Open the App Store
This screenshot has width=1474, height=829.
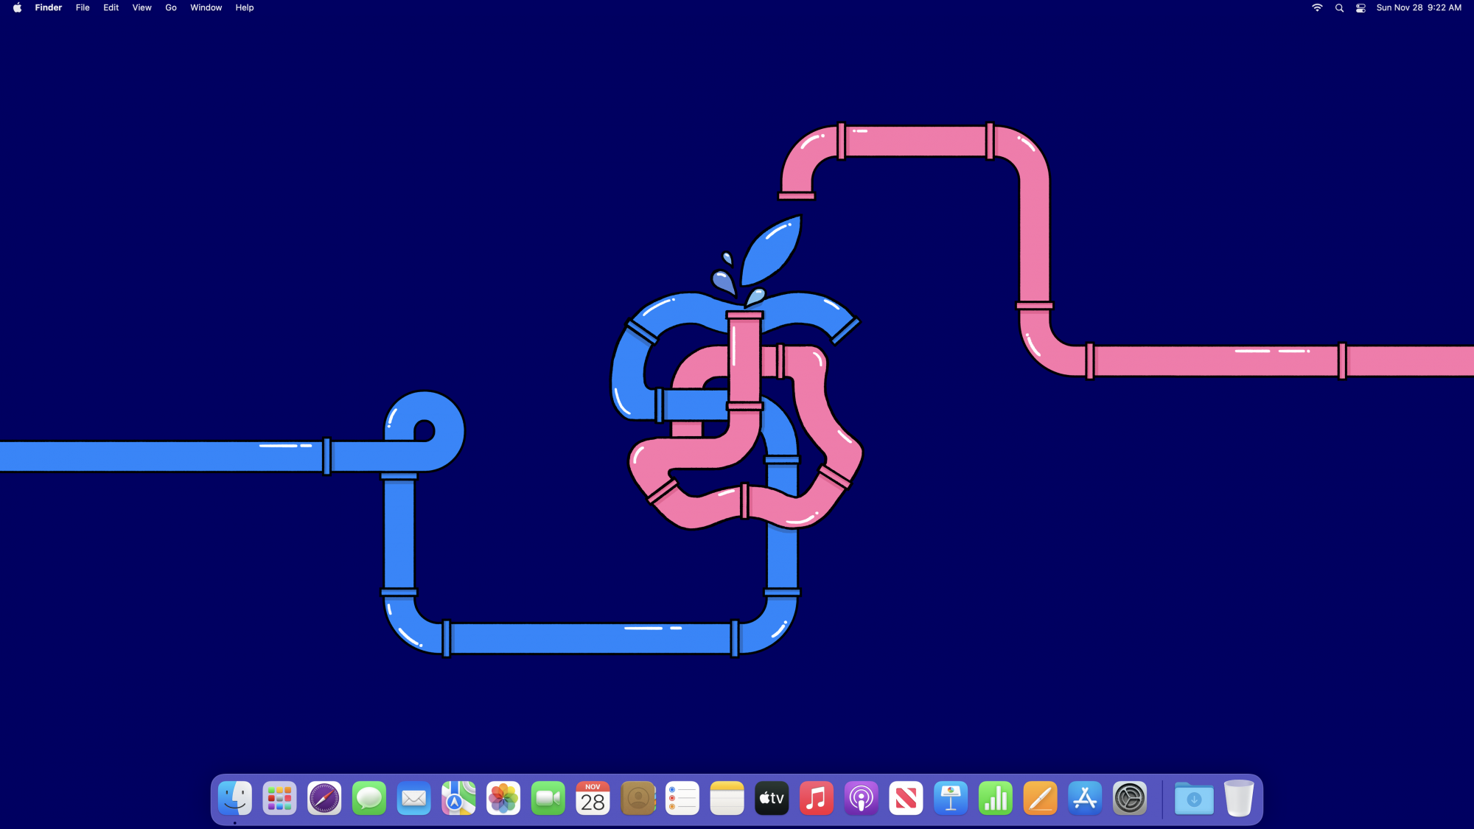coord(1085,799)
